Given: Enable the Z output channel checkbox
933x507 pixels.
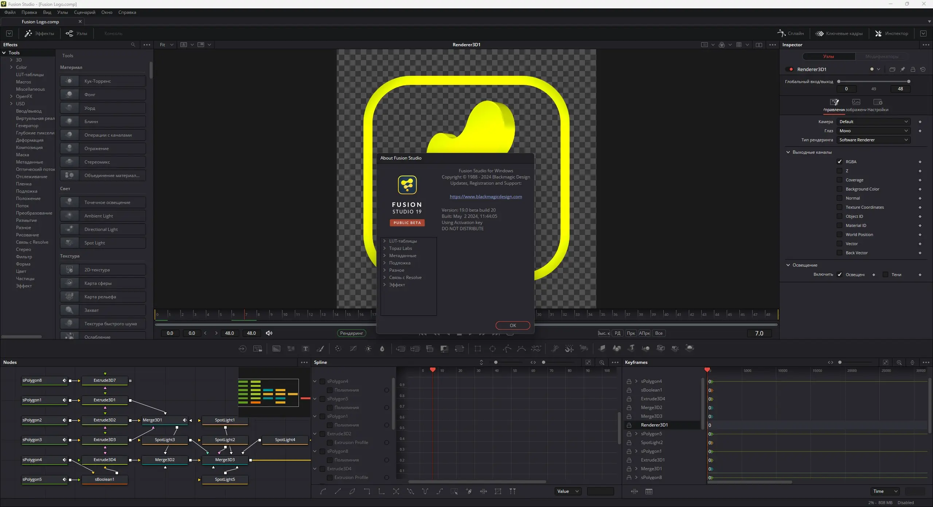Looking at the screenshot, I should (840, 171).
